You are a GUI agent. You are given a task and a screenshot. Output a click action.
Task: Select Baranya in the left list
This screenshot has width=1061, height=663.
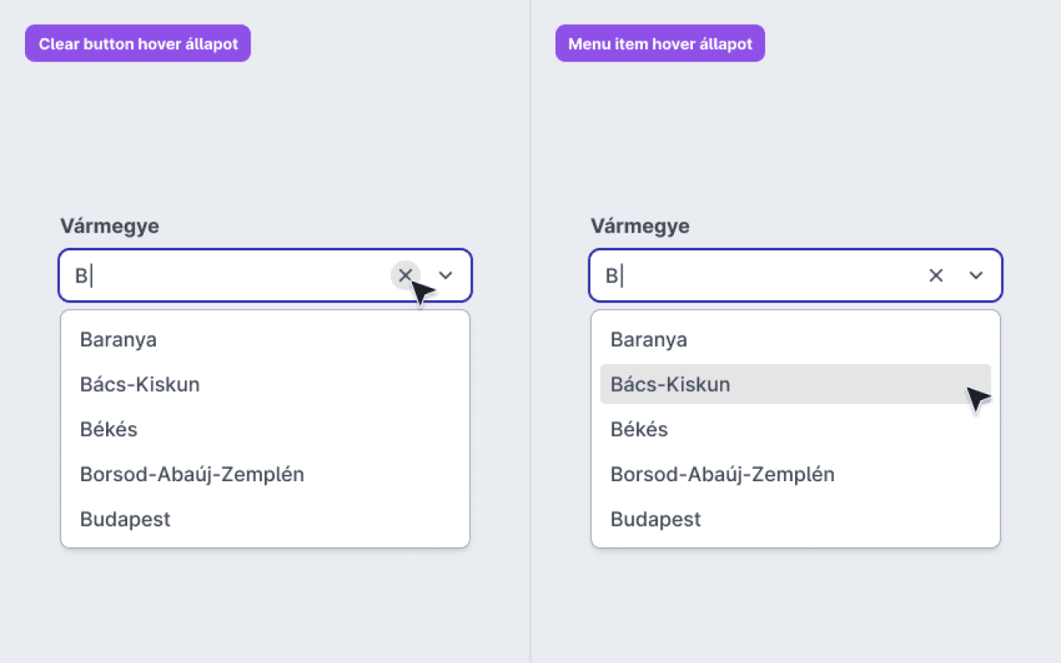(265, 339)
